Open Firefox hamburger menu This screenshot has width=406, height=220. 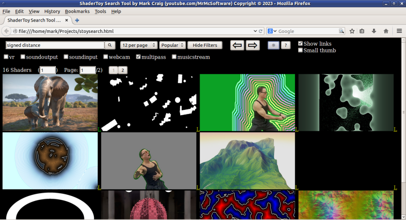coord(399,31)
